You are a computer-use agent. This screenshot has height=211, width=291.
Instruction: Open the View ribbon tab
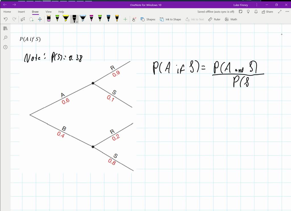[x=48, y=12]
